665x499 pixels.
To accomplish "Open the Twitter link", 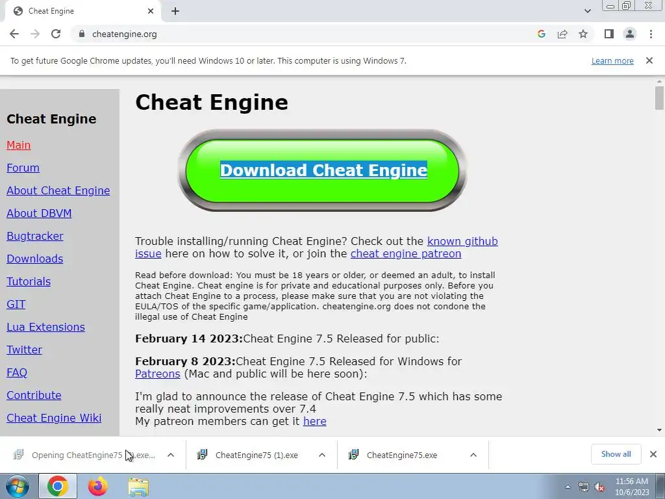I will coord(24,350).
